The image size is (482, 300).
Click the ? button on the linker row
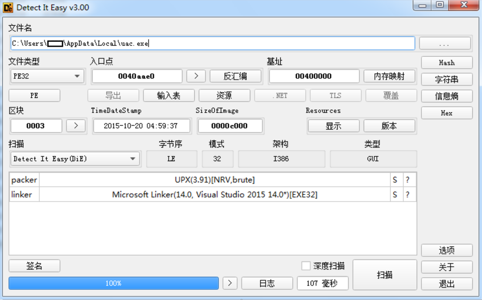(409, 195)
